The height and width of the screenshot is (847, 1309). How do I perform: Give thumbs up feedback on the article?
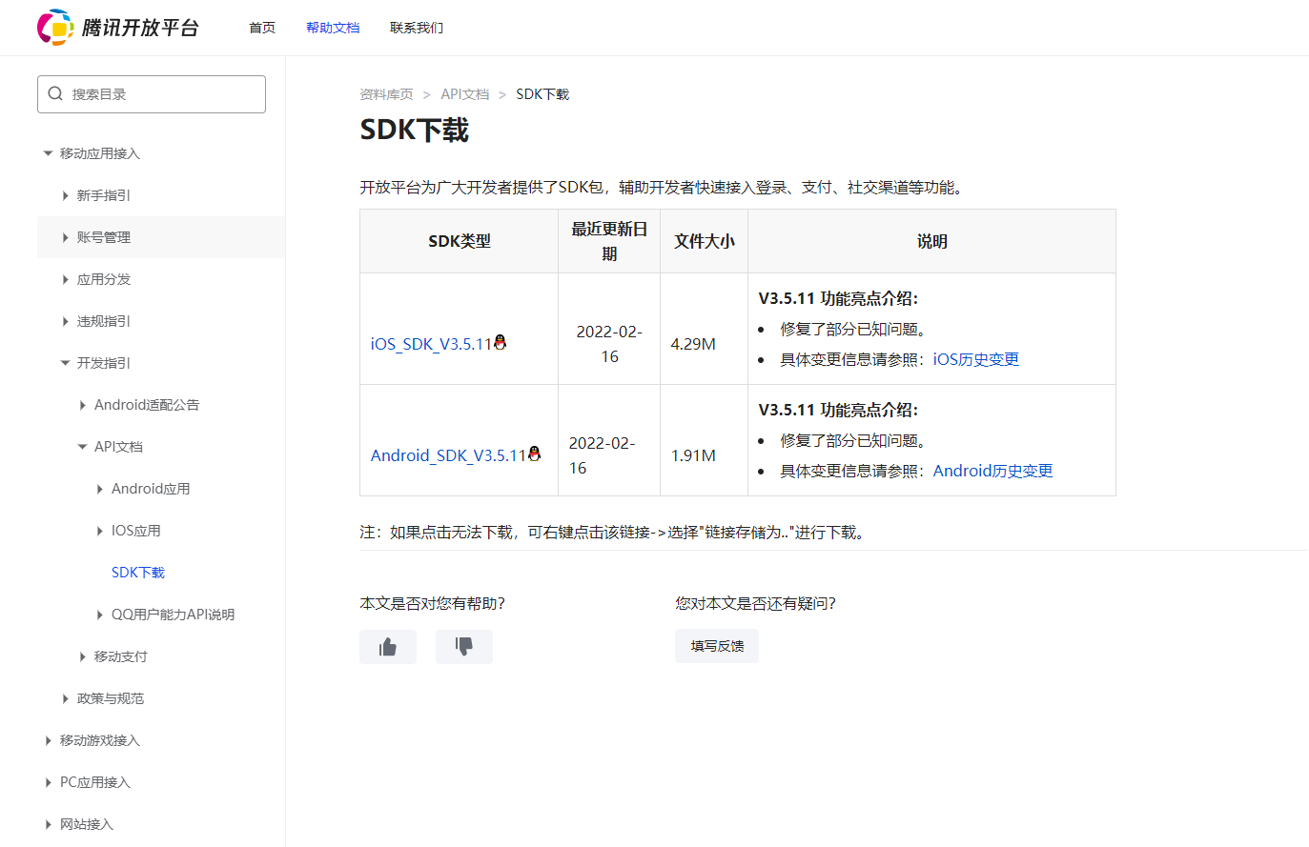pyautogui.click(x=387, y=646)
